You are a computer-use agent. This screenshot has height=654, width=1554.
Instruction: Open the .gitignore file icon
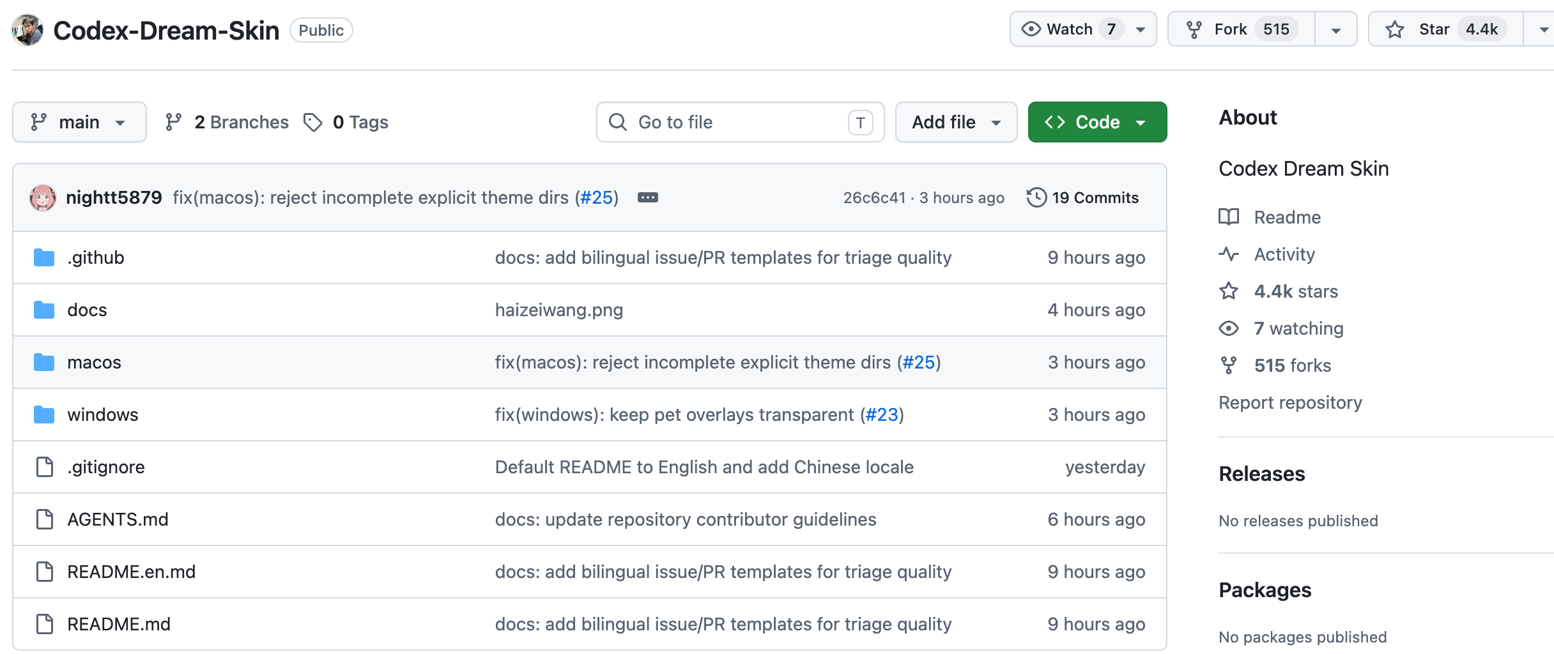pos(44,467)
